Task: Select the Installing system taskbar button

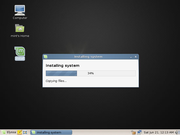Action: pyautogui.click(x=51, y=132)
